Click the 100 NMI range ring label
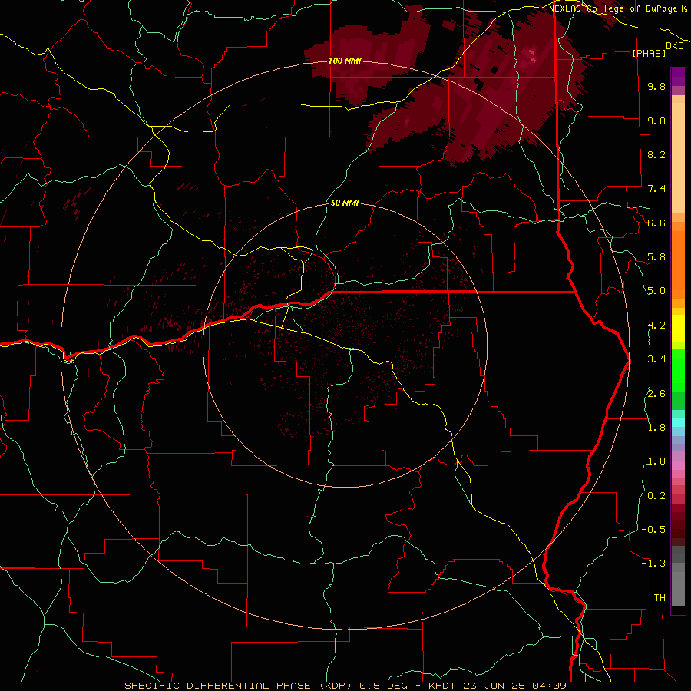This screenshot has width=691, height=691. [345, 61]
